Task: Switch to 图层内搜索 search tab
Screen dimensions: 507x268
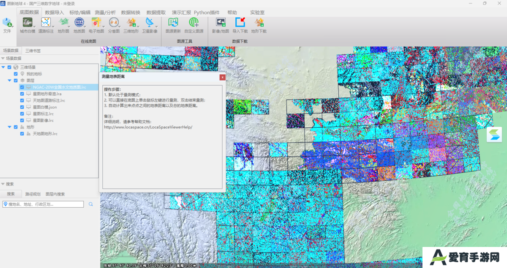Action: (55, 194)
